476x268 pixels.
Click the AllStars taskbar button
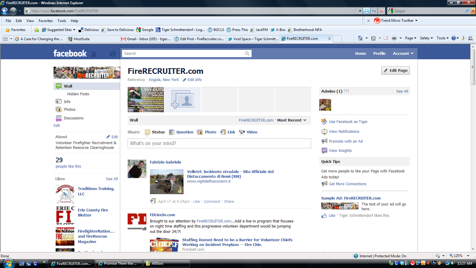click(x=167, y=264)
